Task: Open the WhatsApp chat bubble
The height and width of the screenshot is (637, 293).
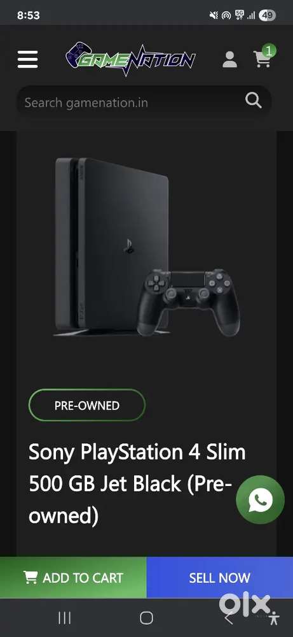Action: (261, 499)
